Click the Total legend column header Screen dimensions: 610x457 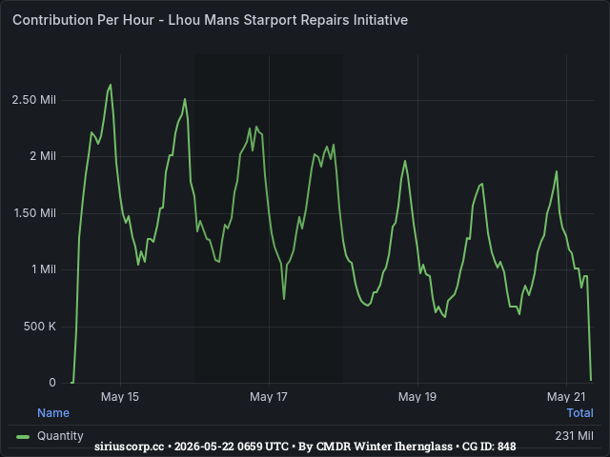[x=580, y=412]
